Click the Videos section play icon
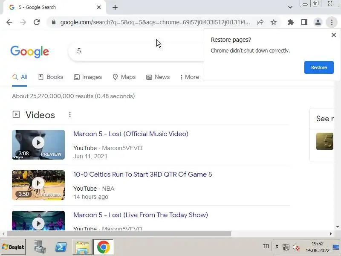Screen dimensions: 341x256 tap(16, 114)
